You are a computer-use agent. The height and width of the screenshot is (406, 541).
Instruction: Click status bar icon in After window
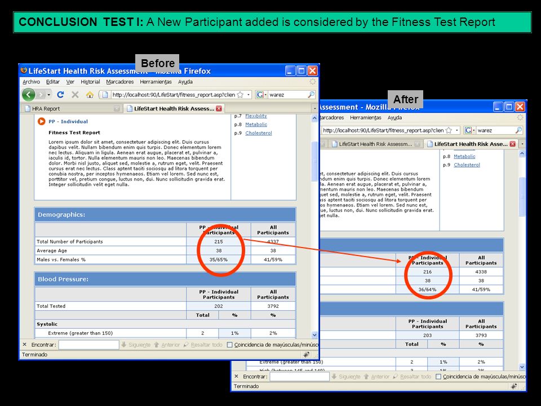point(514,386)
